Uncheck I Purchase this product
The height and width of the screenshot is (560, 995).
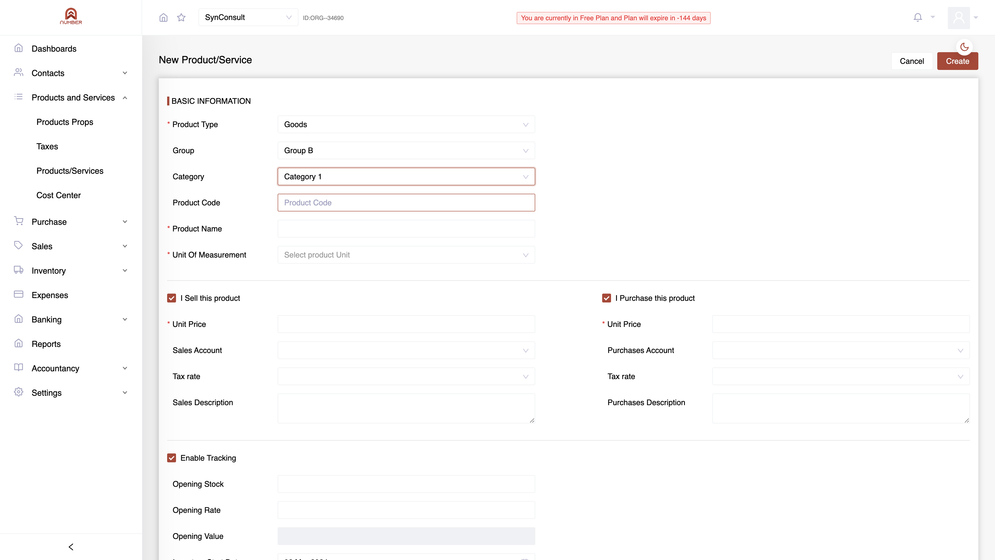point(606,298)
